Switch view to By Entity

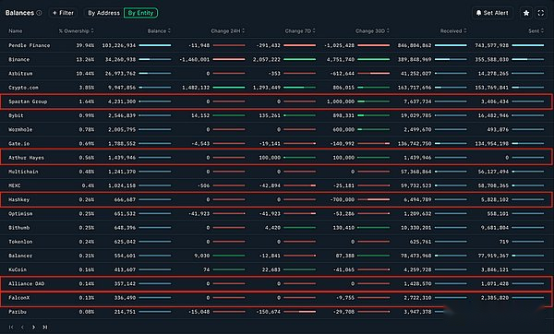[140, 13]
